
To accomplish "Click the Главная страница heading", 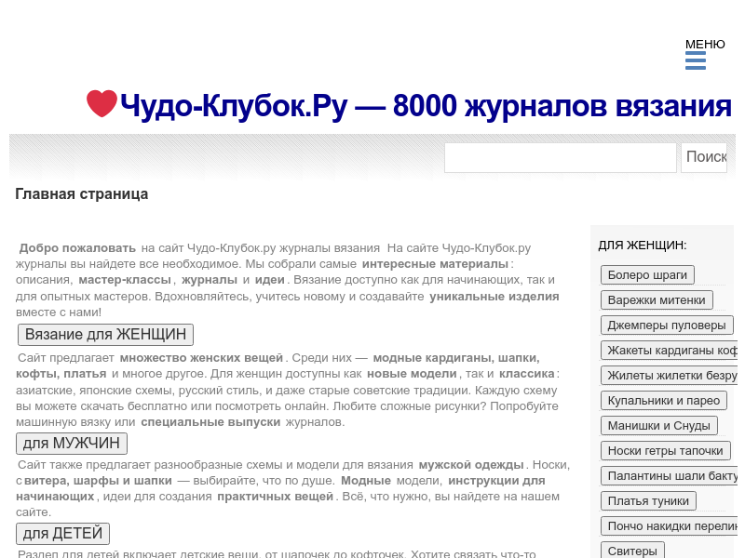I will pos(82,194).
